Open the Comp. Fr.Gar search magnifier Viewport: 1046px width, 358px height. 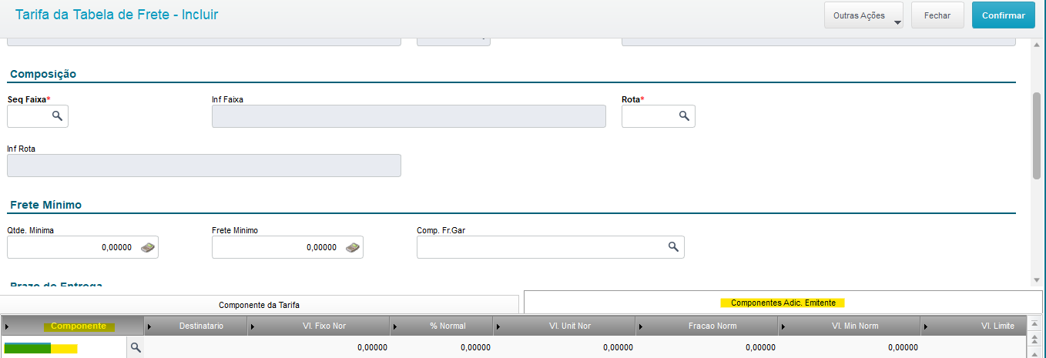(x=673, y=247)
